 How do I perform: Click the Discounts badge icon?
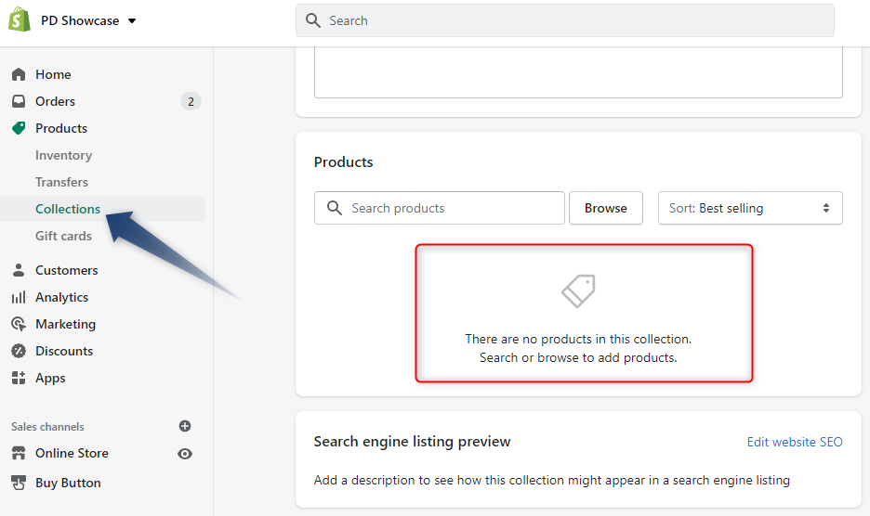point(19,351)
